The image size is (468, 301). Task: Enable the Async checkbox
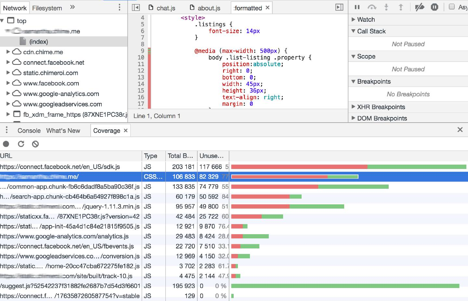452,7
